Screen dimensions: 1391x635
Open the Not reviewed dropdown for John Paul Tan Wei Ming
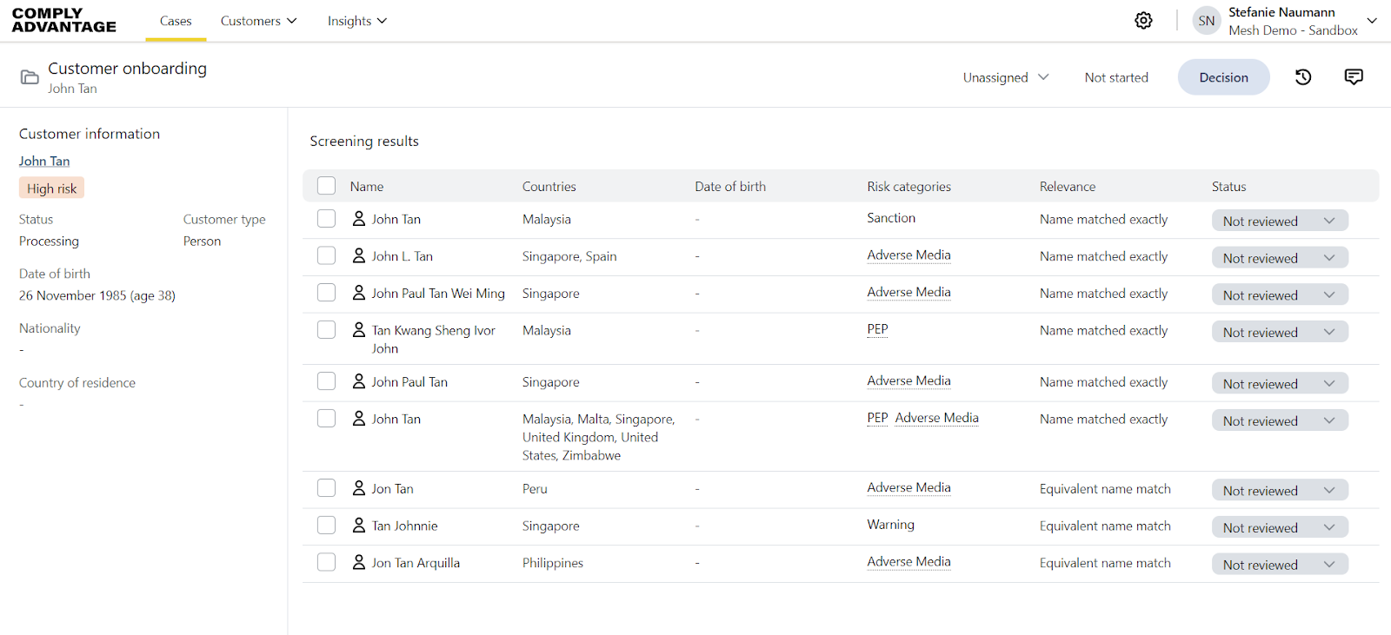click(1279, 295)
